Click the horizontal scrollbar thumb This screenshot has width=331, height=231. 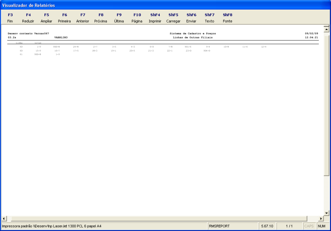159,218
